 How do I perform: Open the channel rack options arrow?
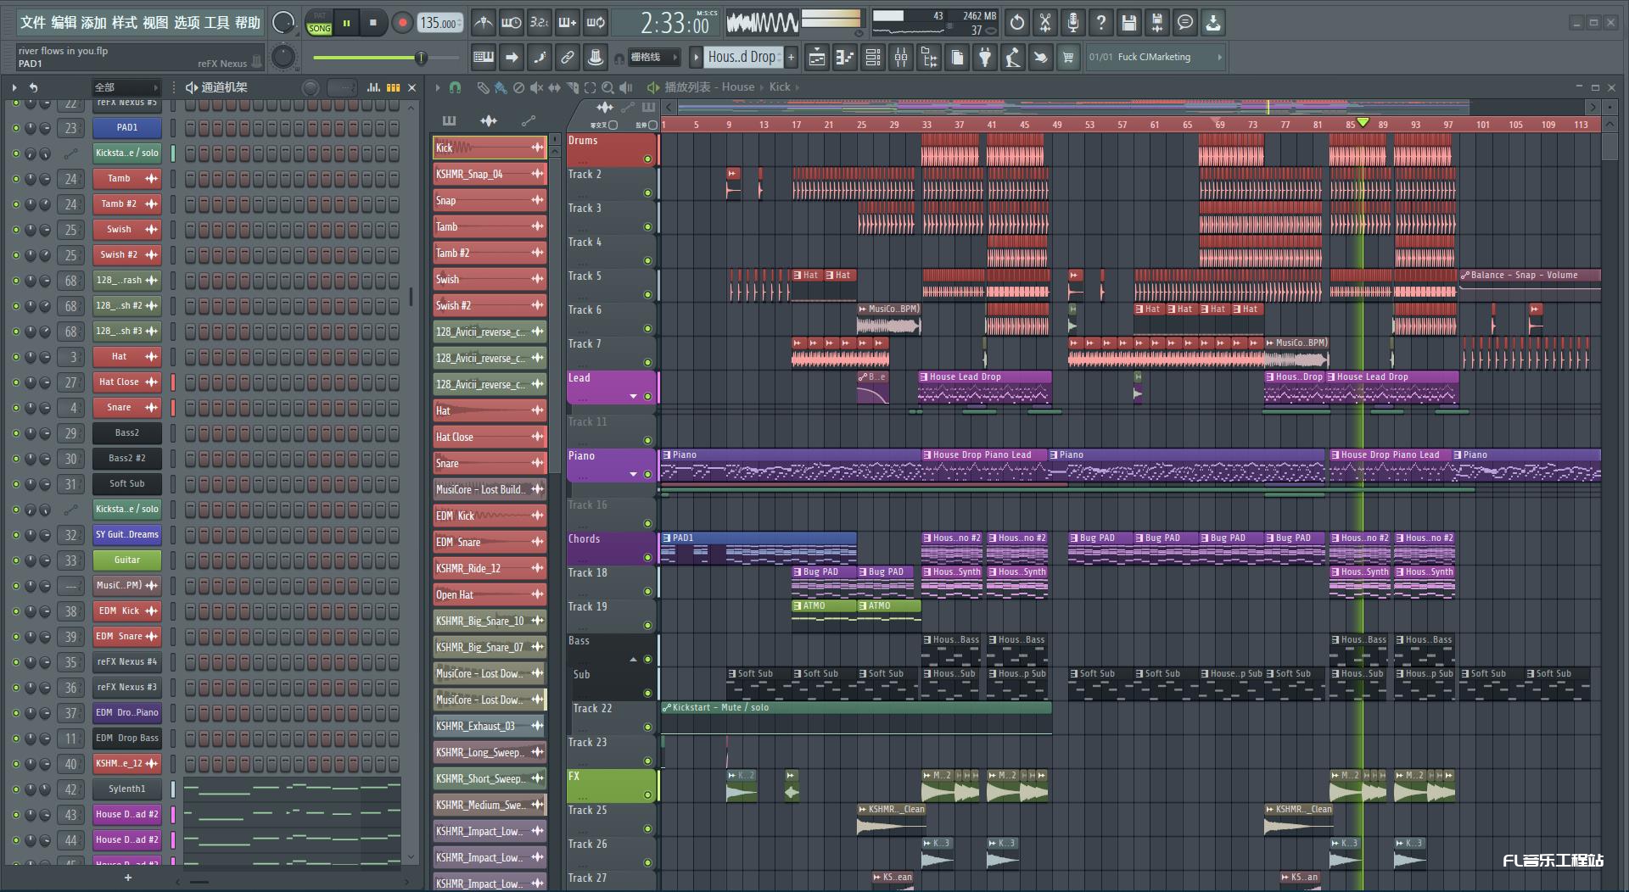14,87
